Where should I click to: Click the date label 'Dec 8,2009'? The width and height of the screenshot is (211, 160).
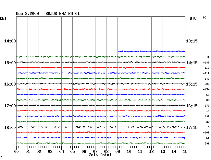27,14
